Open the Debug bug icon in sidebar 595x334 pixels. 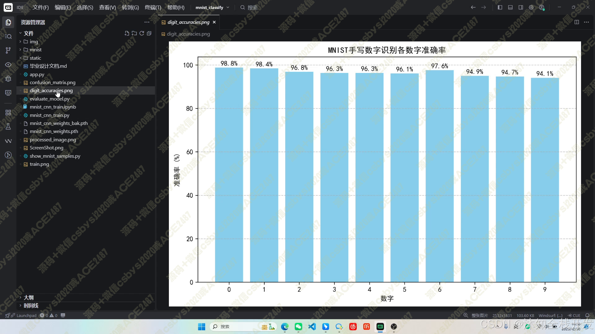tap(8, 79)
